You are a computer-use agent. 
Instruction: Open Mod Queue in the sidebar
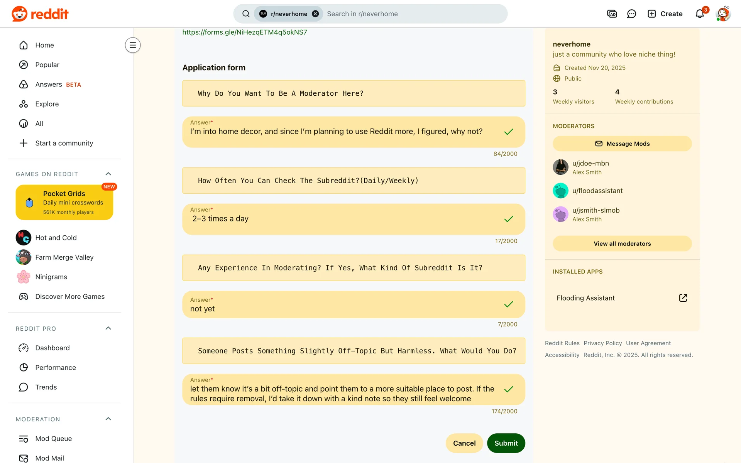click(53, 439)
